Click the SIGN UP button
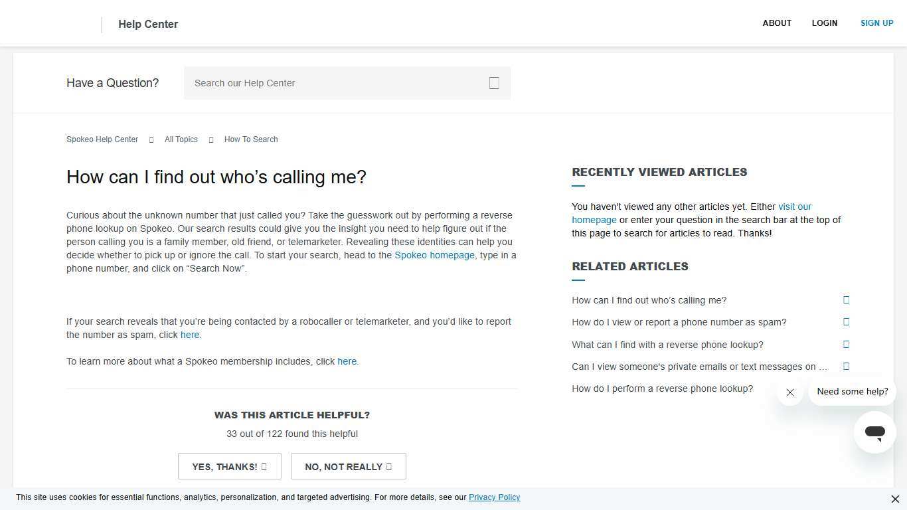Screen dimensions: 907x510 pyautogui.click(x=876, y=23)
